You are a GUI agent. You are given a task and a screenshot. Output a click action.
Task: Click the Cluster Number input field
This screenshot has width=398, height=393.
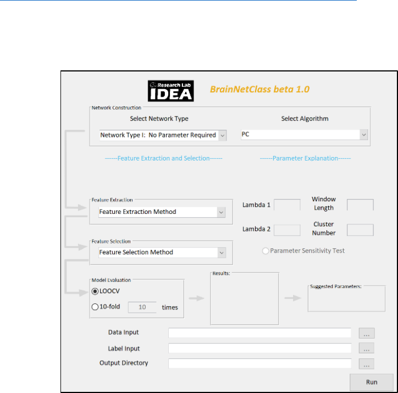(x=360, y=230)
